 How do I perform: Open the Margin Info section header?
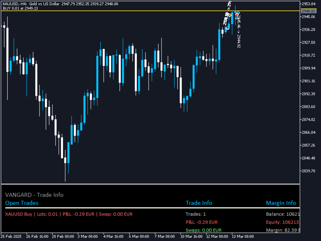(281, 203)
